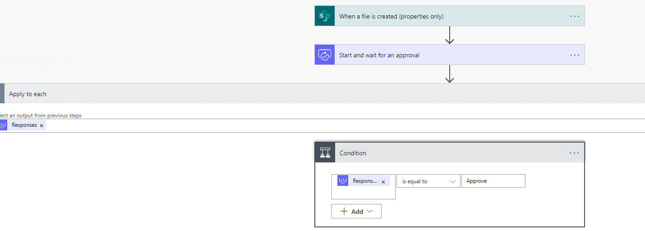Viewport: 645px width, 231px height.
Task: Select the Respons... token in the Condition
Action: coord(364,181)
